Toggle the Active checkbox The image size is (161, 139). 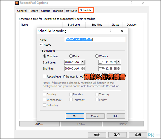tap(41, 45)
